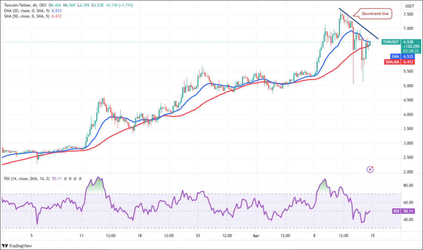This screenshot has height=250, width=423.
Task: Open the 4h timeframe selector in the legend
Action: click(35, 6)
